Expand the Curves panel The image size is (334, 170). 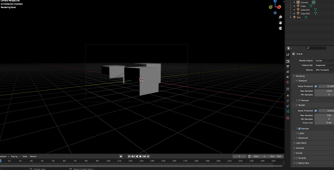point(294,153)
